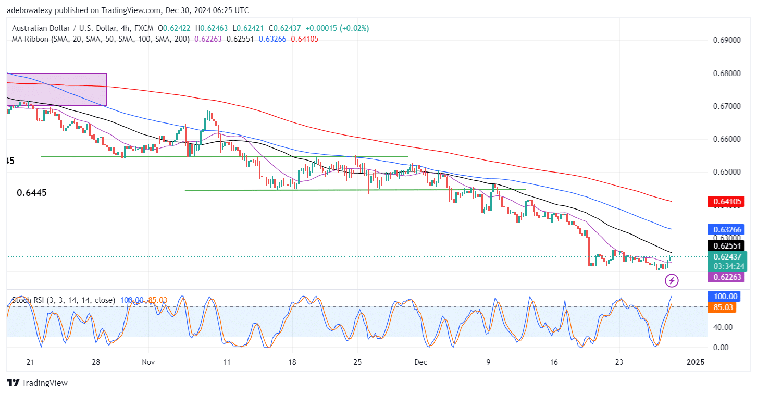Viewport: 757px width, 394px height.
Task: Click the 2025 label on time axis
Action: pos(695,362)
